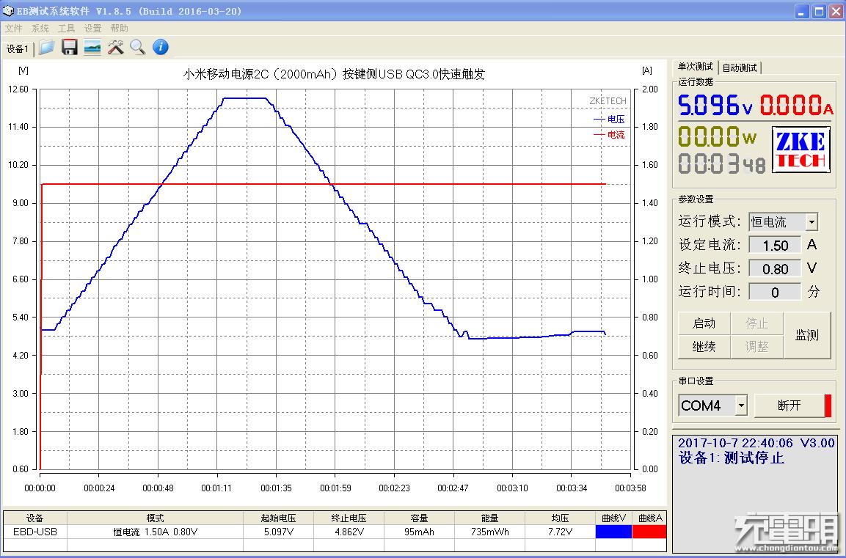The image size is (846, 558).
Task: Click the 5.096v voltage readout
Action: (715, 105)
